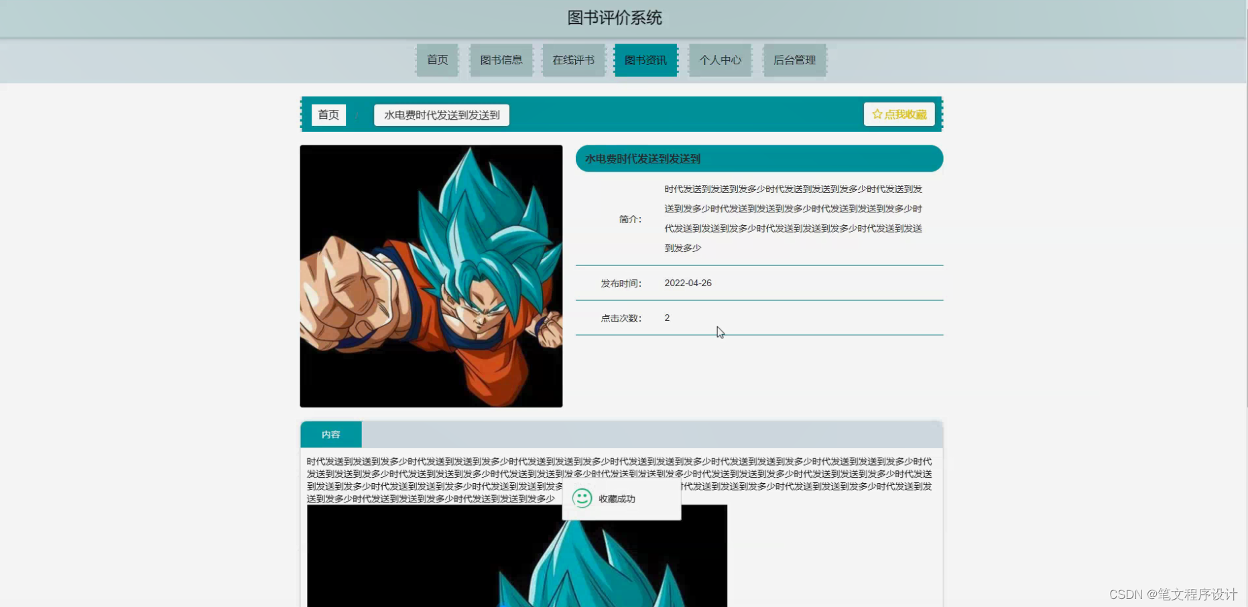Click the 点我收藏 favorite button
This screenshot has height=607, width=1248.
899,115
